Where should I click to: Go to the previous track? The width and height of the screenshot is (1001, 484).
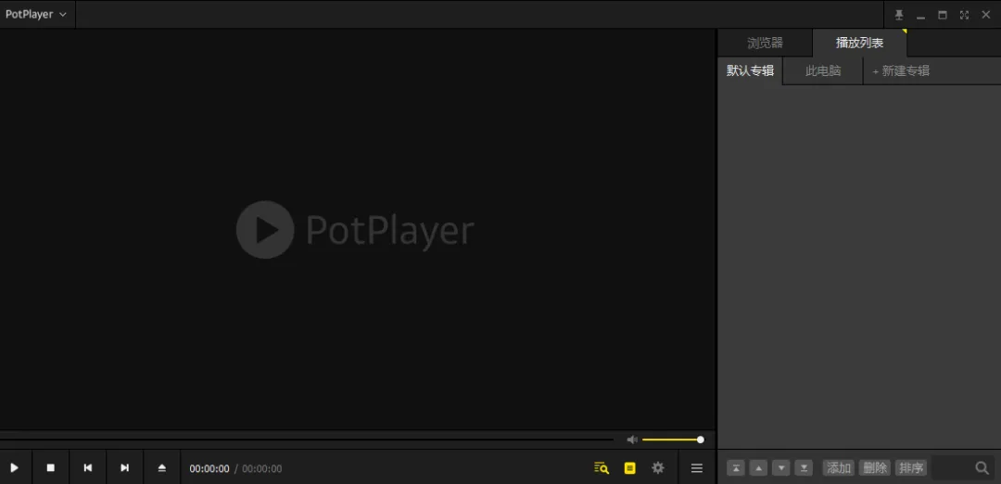pyautogui.click(x=87, y=468)
